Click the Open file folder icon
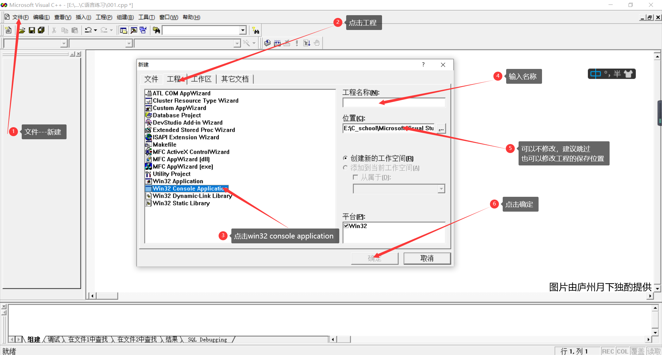Viewport: 662px width, 355px height. (22, 30)
